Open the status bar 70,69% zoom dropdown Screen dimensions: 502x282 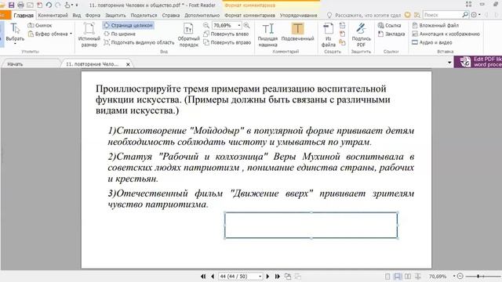(453, 277)
